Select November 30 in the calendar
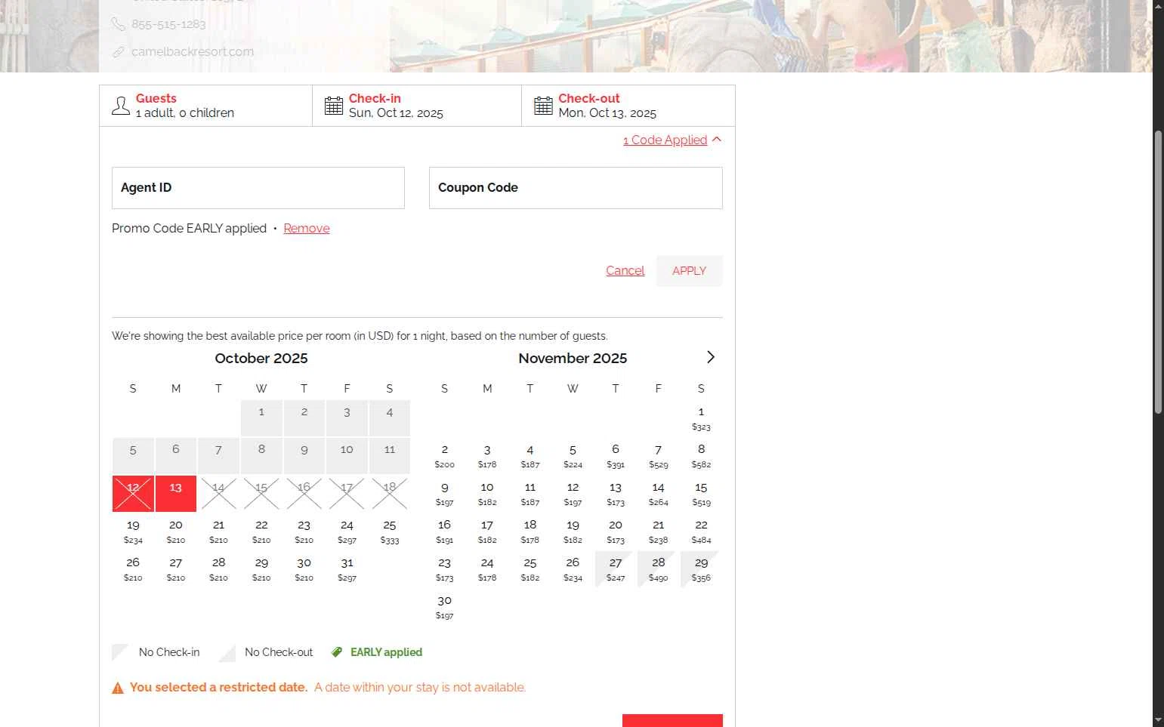Screen dimensions: 1164x727 444,607
